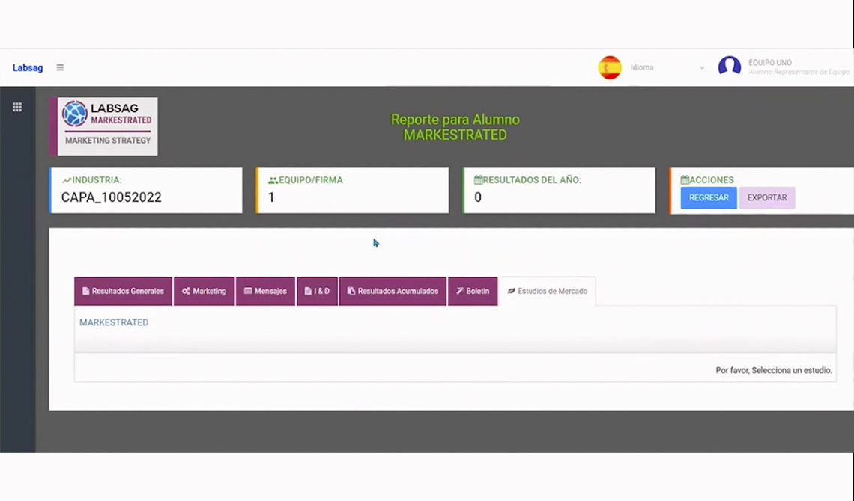Click the Spain flag language icon
Viewport: 854px width, 501px height.
610,68
